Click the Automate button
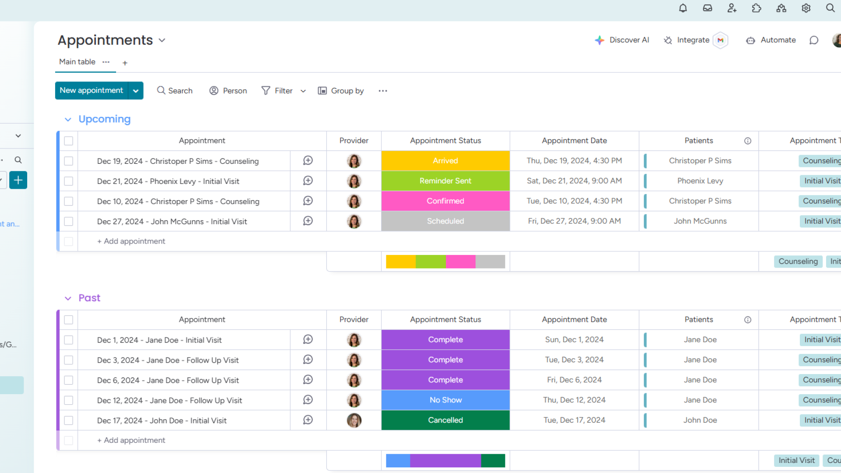 [771, 40]
